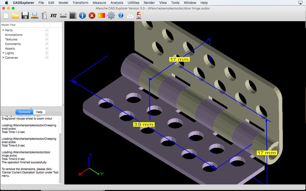Expand the Lights tree node

pos(3,53)
